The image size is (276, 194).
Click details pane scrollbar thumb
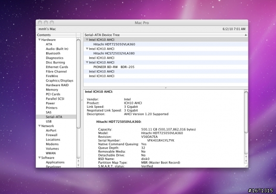point(246,112)
